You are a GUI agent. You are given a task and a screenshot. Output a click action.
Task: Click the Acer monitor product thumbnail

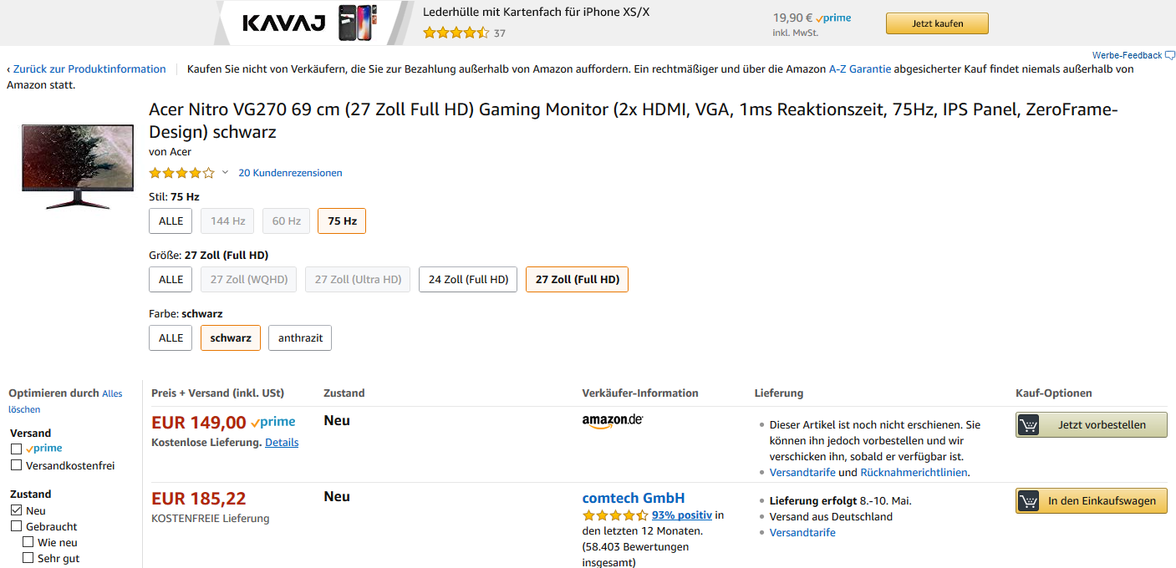click(x=78, y=166)
